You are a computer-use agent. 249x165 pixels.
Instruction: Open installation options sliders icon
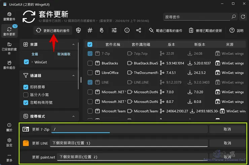pos(114,30)
